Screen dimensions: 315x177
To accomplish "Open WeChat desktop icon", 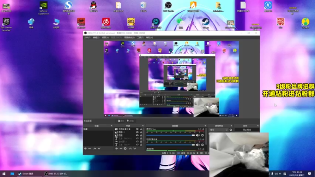I will 180,23.
